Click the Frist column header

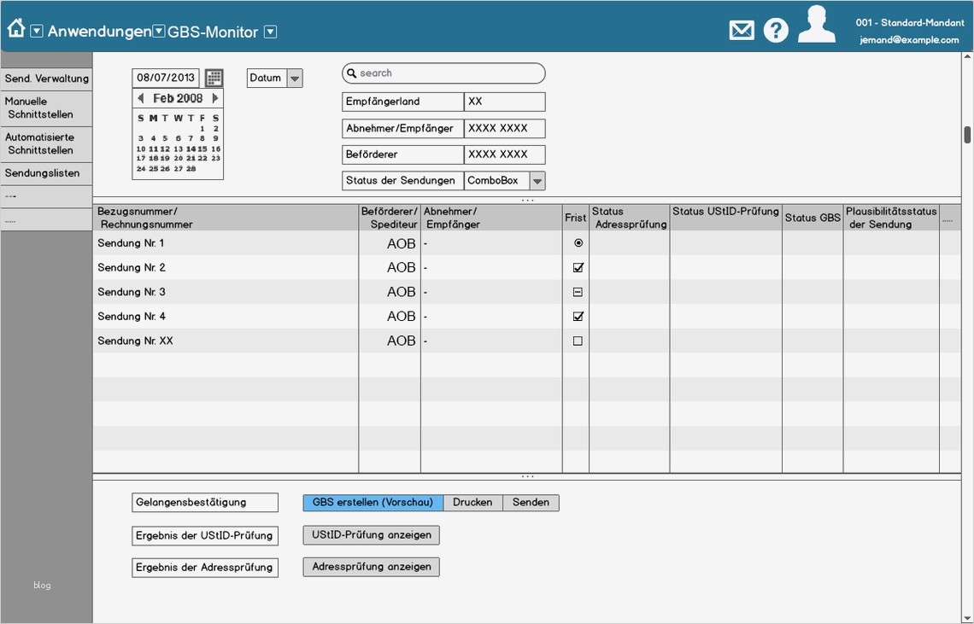pyautogui.click(x=576, y=218)
